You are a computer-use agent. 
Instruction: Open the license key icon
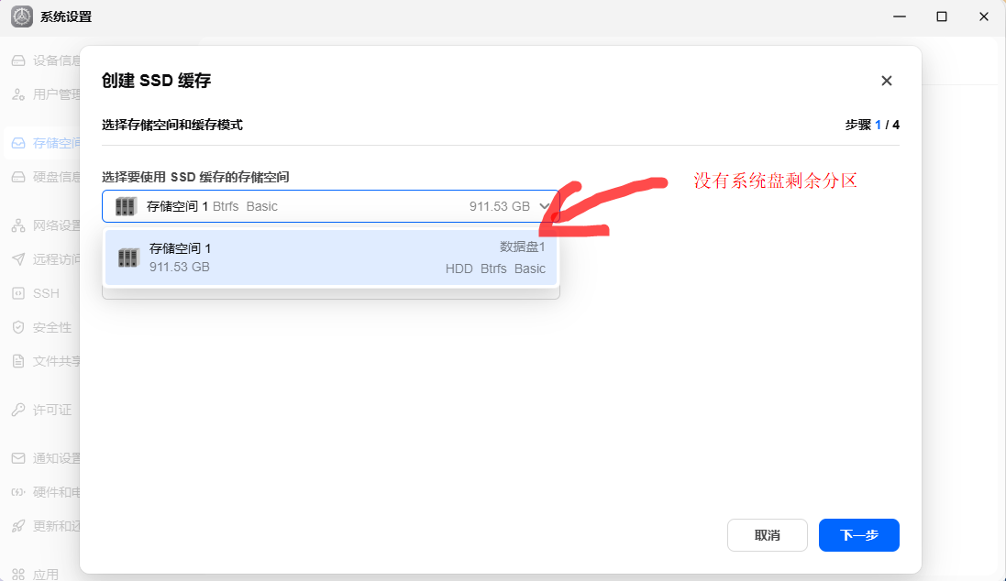pyautogui.click(x=18, y=410)
